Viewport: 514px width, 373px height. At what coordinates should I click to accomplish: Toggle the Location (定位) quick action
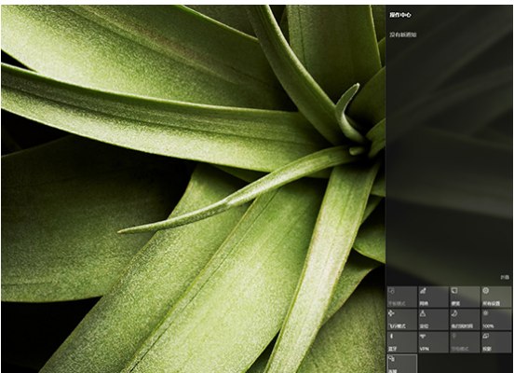click(433, 320)
